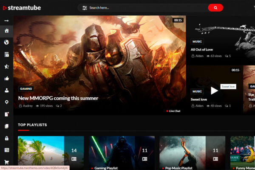Click MUSIC tag on Sweet love
The image size is (255, 170).
pos(197,91)
